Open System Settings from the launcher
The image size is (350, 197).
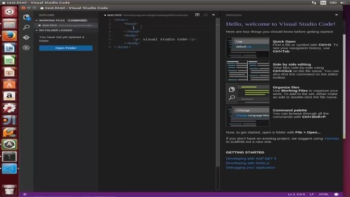(x=9, y=108)
